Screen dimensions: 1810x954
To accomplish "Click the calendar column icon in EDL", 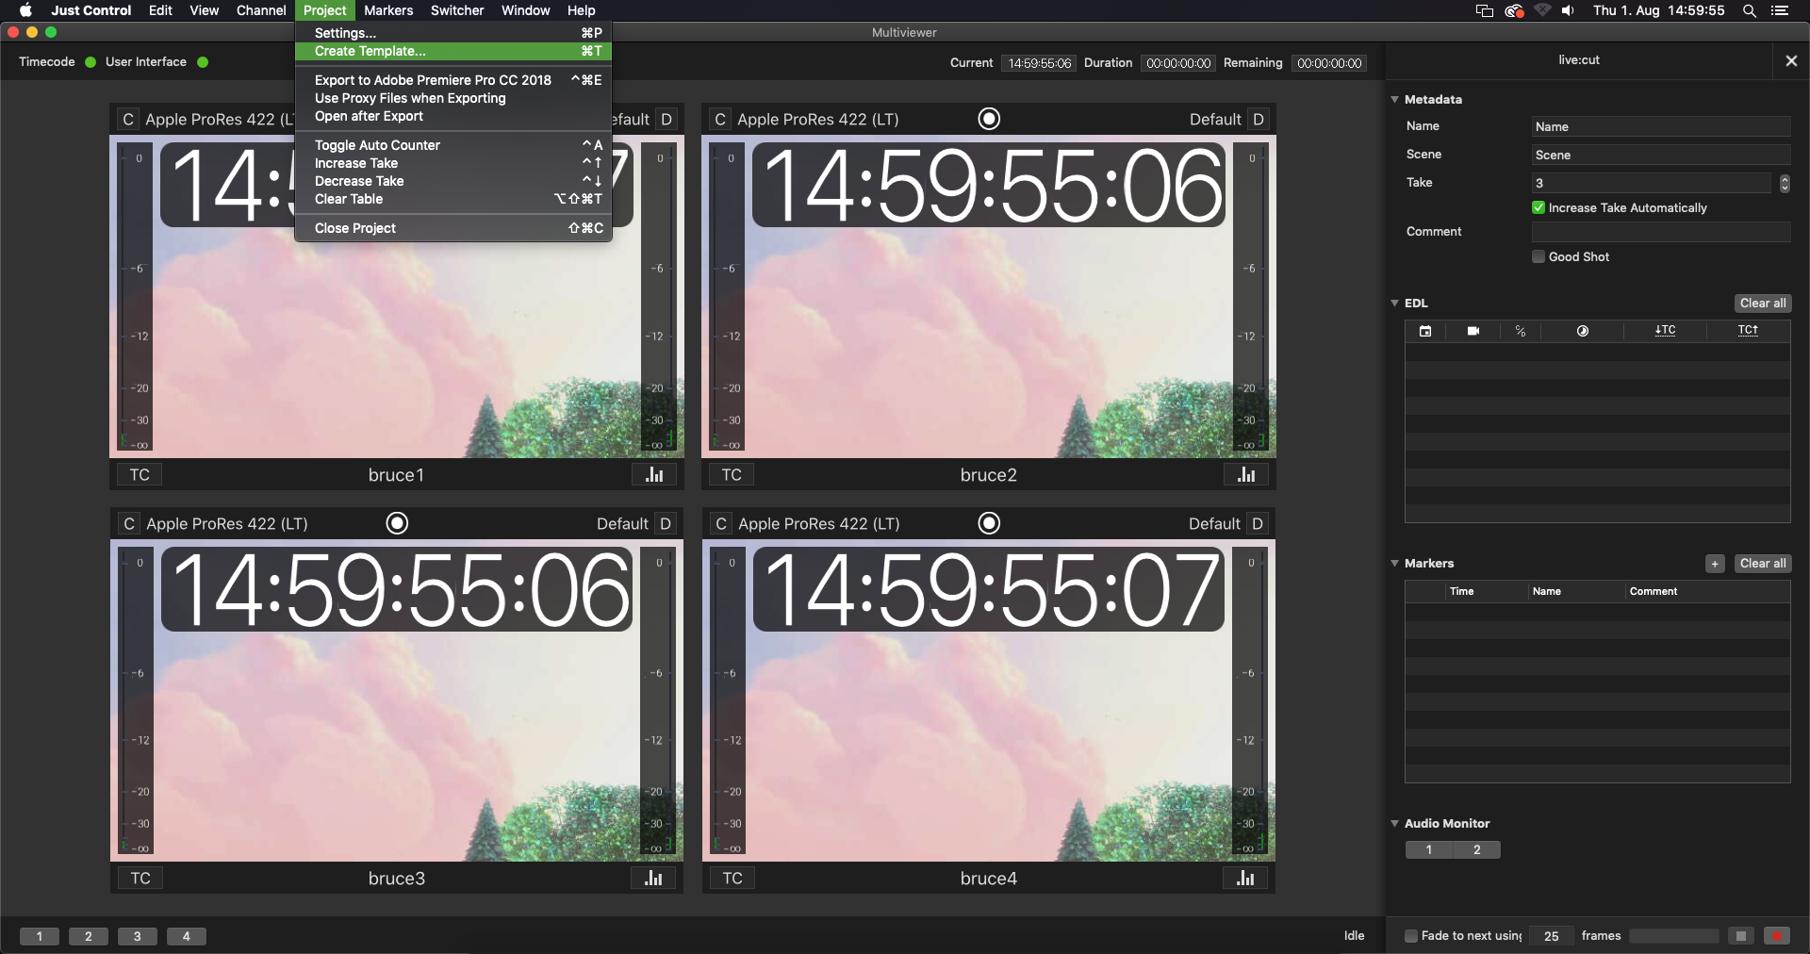I will [1425, 331].
